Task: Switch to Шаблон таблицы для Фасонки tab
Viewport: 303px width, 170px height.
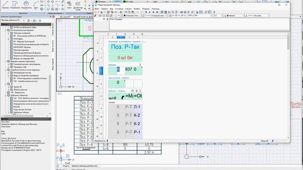Action: 85,166
